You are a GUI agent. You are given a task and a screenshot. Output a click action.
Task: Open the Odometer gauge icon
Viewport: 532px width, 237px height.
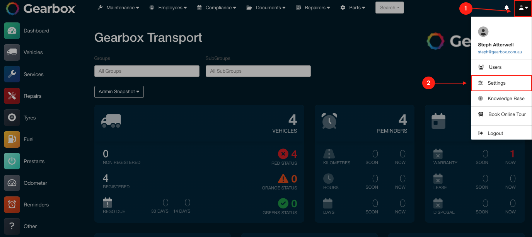click(x=12, y=183)
